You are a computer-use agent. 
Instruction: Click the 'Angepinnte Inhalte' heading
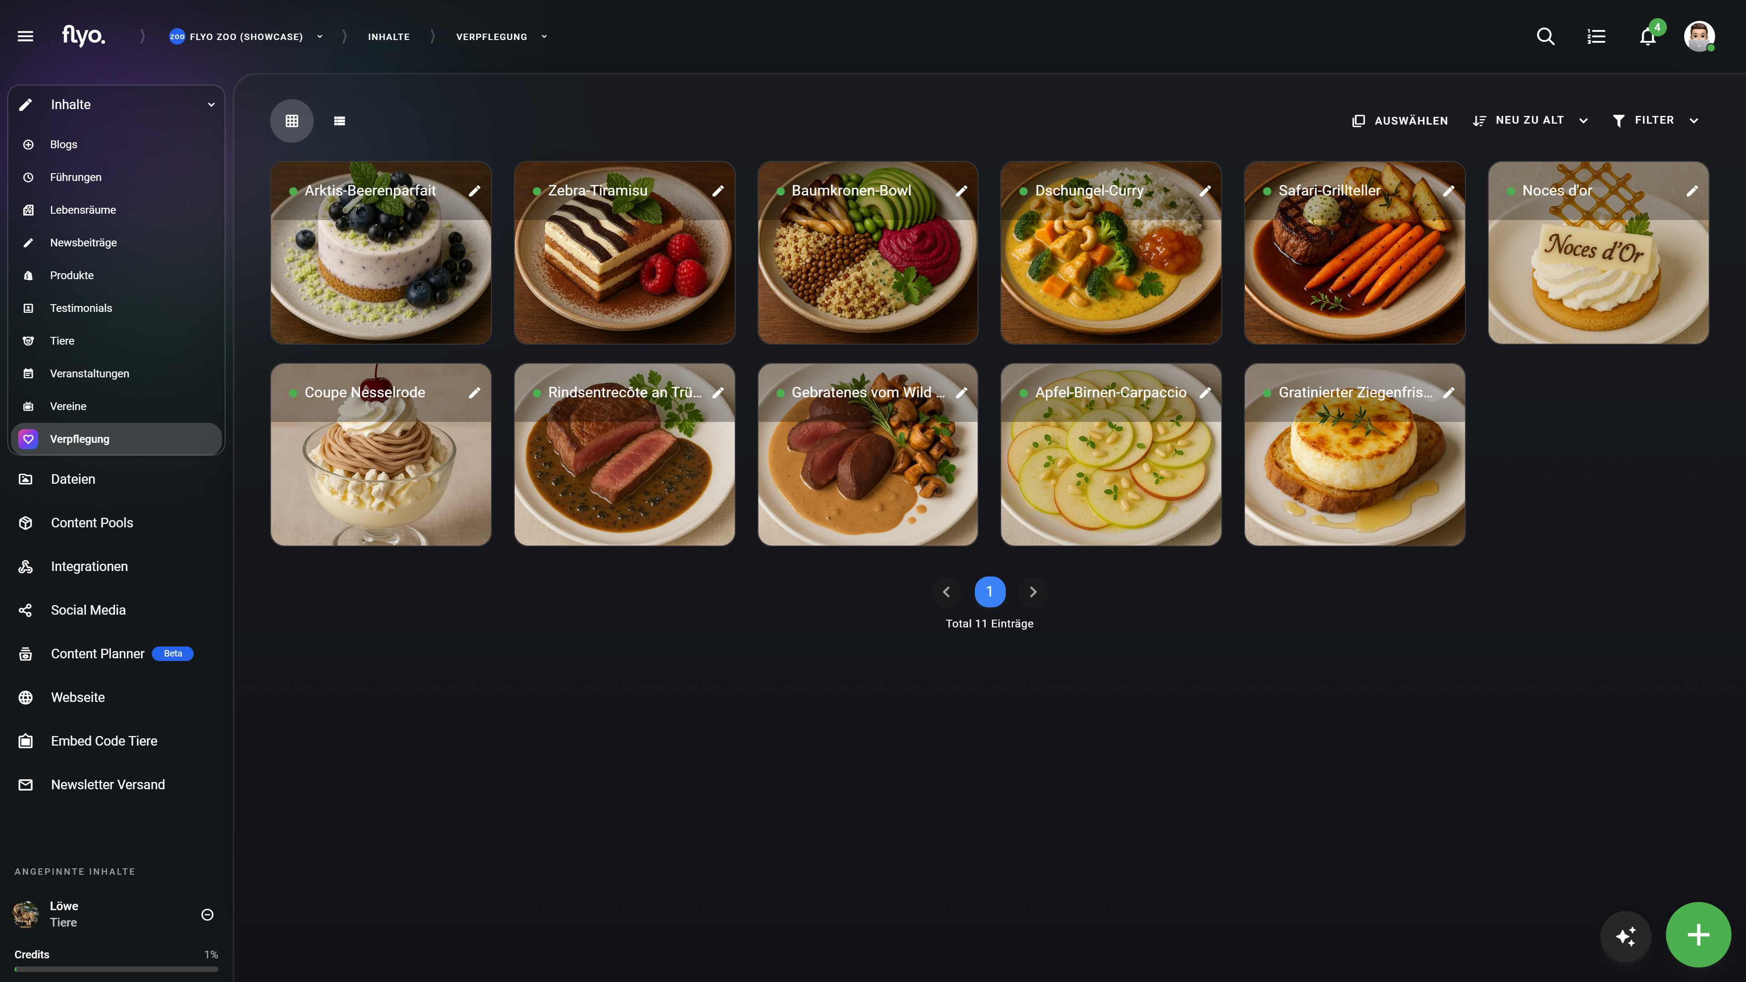tap(75, 872)
